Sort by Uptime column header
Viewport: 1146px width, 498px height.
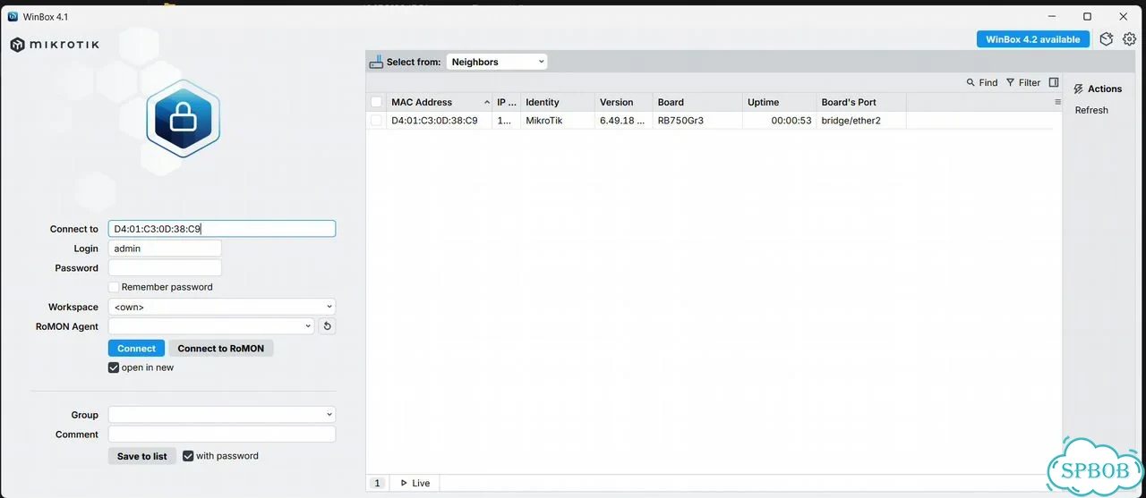[779, 102]
